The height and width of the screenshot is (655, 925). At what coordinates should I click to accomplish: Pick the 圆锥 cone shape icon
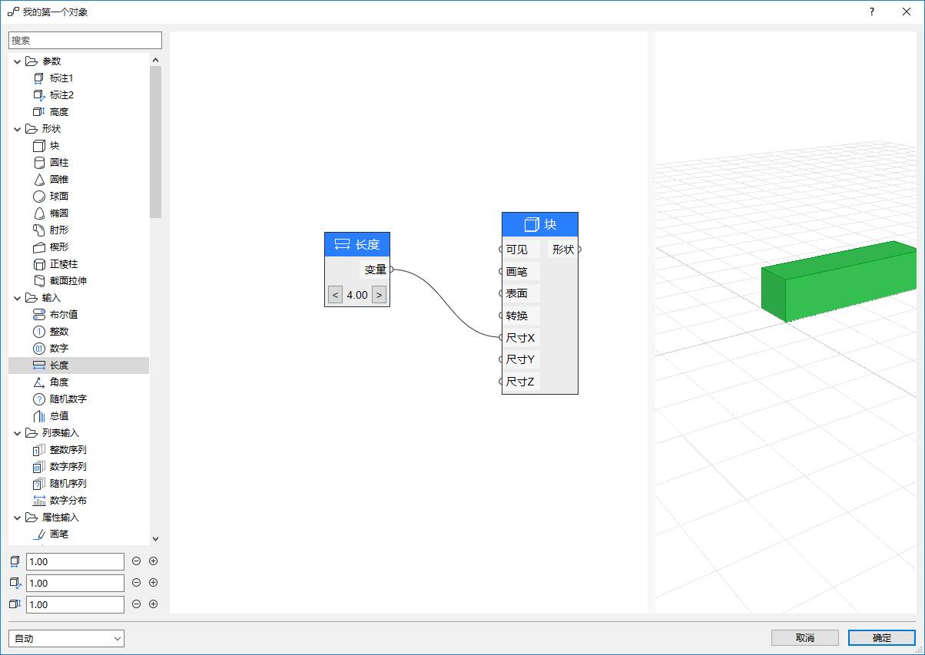point(39,180)
